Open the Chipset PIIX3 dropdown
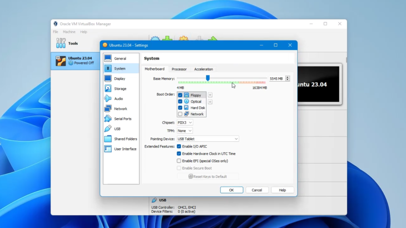The height and width of the screenshot is (228, 406). (185, 123)
